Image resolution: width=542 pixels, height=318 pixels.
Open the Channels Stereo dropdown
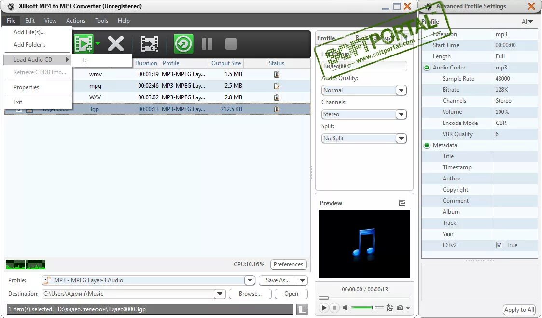tap(401, 114)
